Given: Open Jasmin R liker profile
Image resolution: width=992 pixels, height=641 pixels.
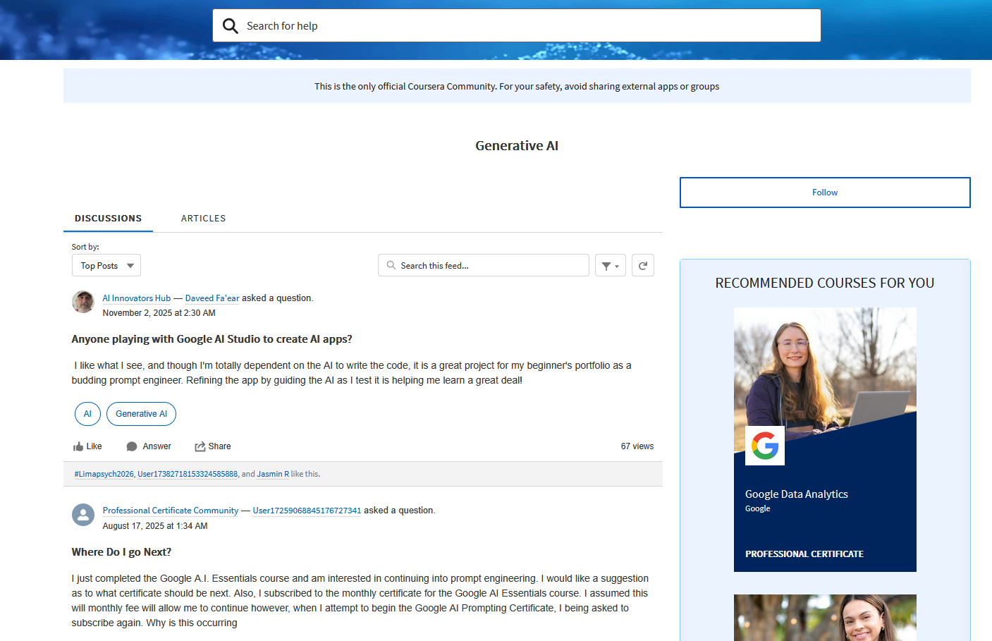Looking at the screenshot, I should coord(273,474).
